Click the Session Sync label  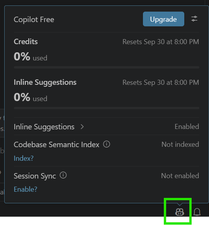tap(35, 176)
